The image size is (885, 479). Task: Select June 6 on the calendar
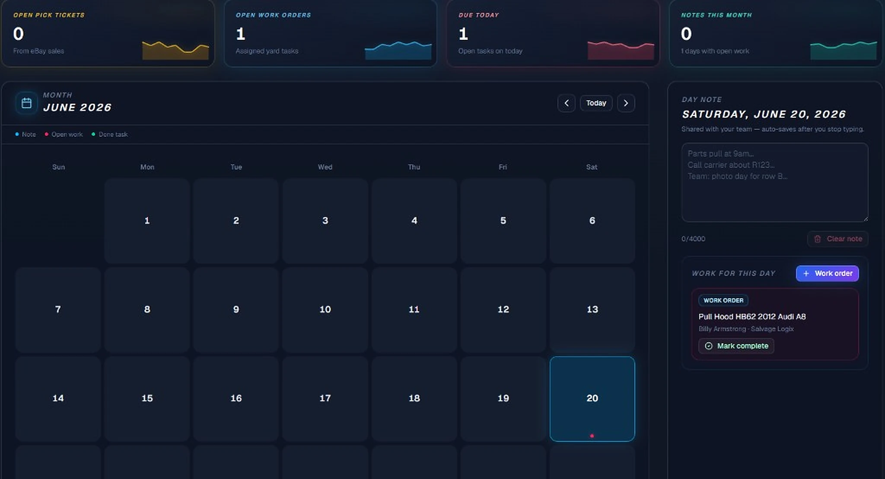click(592, 220)
